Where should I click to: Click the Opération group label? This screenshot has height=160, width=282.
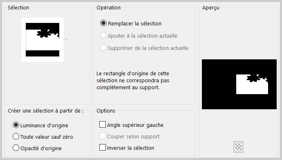(108, 8)
